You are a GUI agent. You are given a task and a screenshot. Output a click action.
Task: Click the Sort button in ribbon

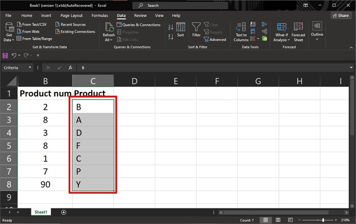180,30
